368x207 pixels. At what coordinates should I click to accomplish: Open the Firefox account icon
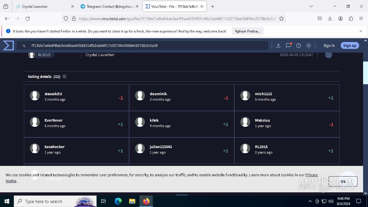[340, 18]
